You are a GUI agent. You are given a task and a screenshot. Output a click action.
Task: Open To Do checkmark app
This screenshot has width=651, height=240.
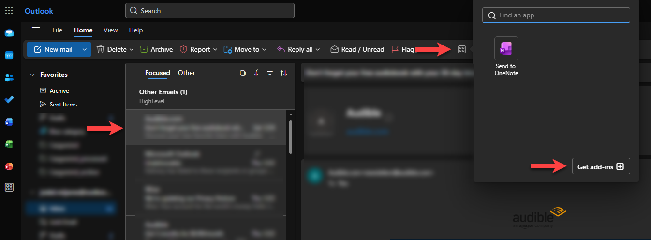9,100
